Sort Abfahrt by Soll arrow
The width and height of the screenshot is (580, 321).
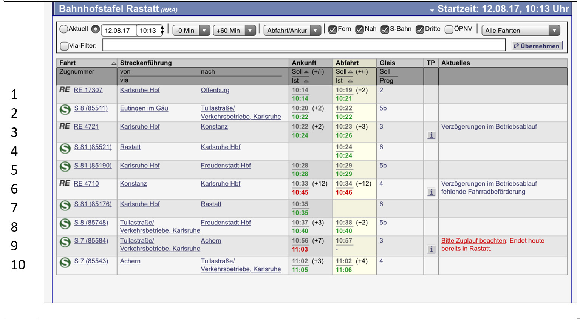[350, 72]
